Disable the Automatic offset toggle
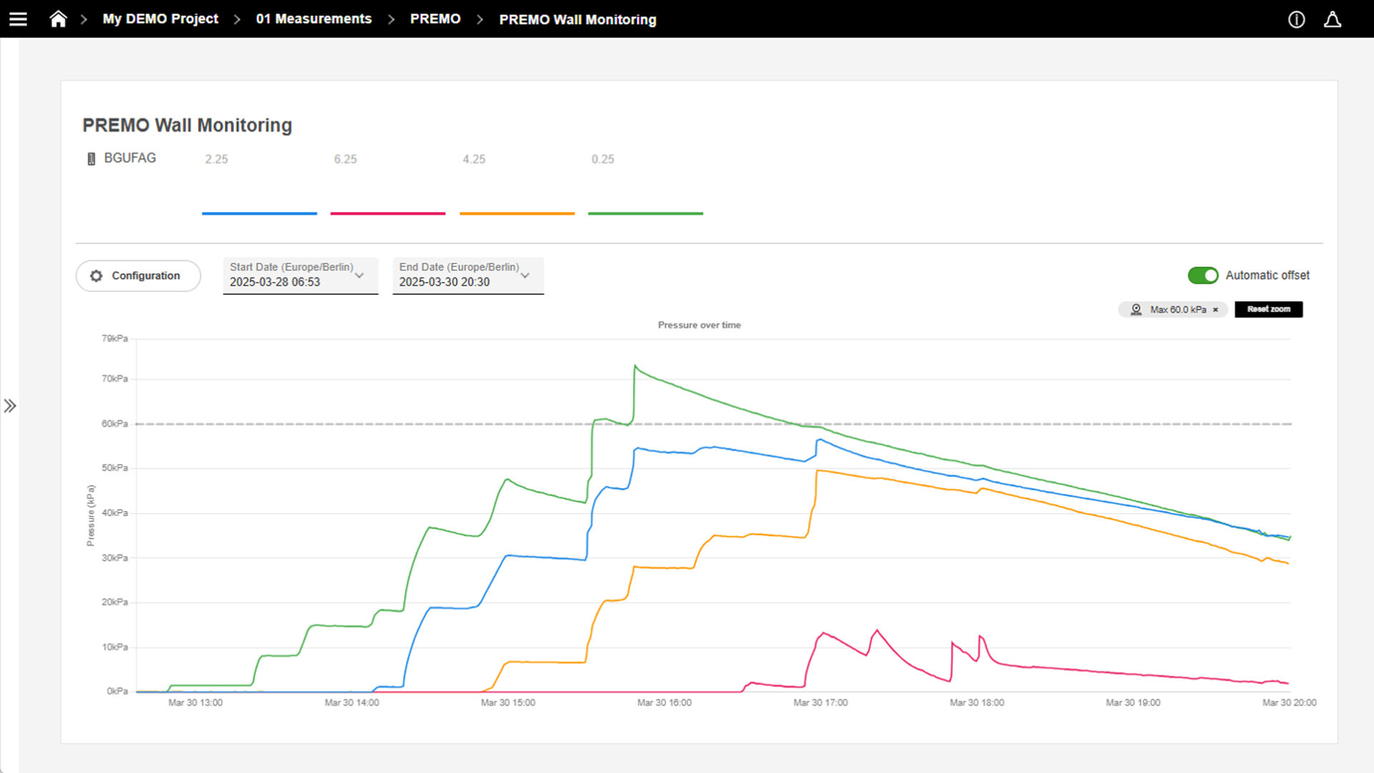This screenshot has width=1374, height=773. click(x=1202, y=276)
